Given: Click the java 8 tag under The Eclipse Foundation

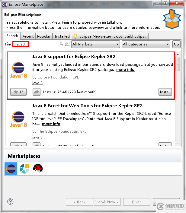Looking at the screenshot, I should (x=37, y=137).
